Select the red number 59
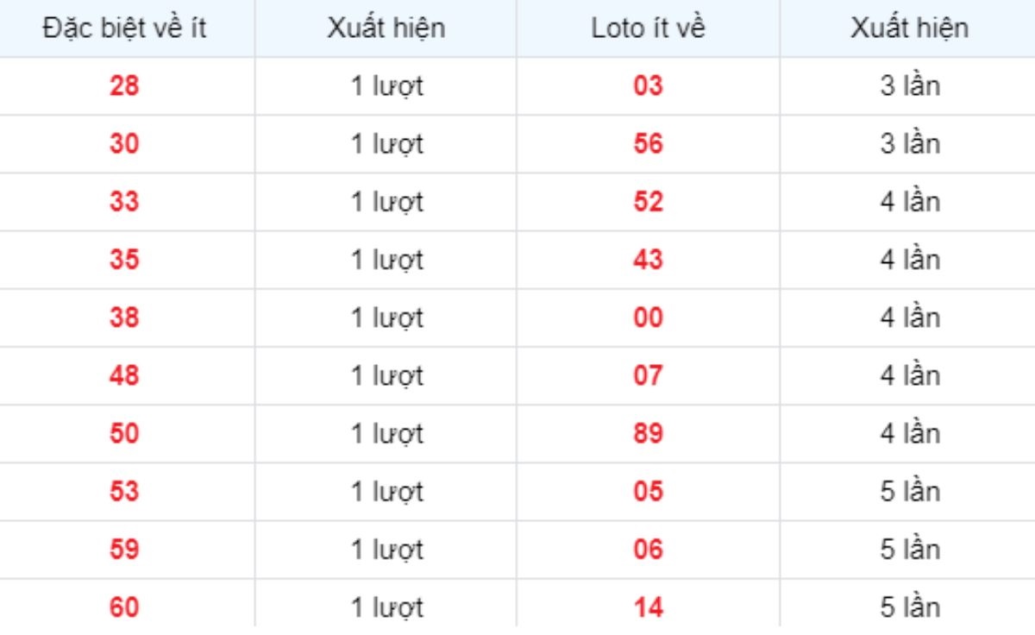 pyautogui.click(x=124, y=550)
